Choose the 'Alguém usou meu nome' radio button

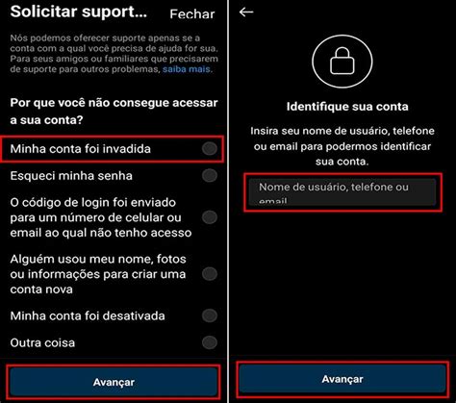pyautogui.click(x=210, y=274)
